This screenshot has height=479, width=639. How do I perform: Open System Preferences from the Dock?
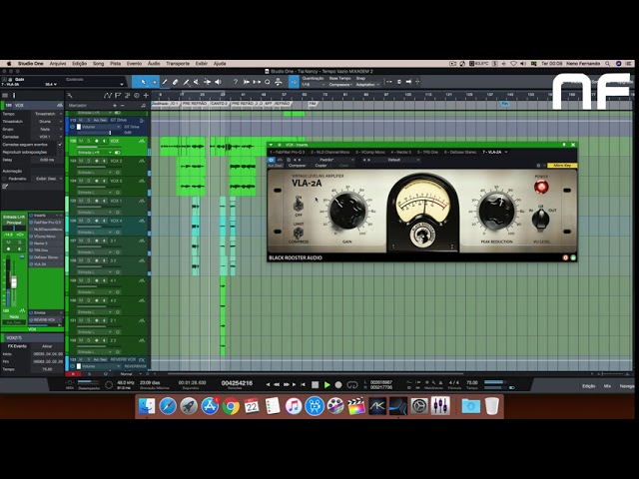(419, 406)
